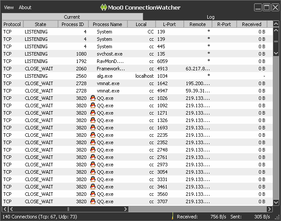The width and height of the screenshot is (281, 221).
Task: Select the alg.exe process name
Action: pyautogui.click(x=105, y=76)
